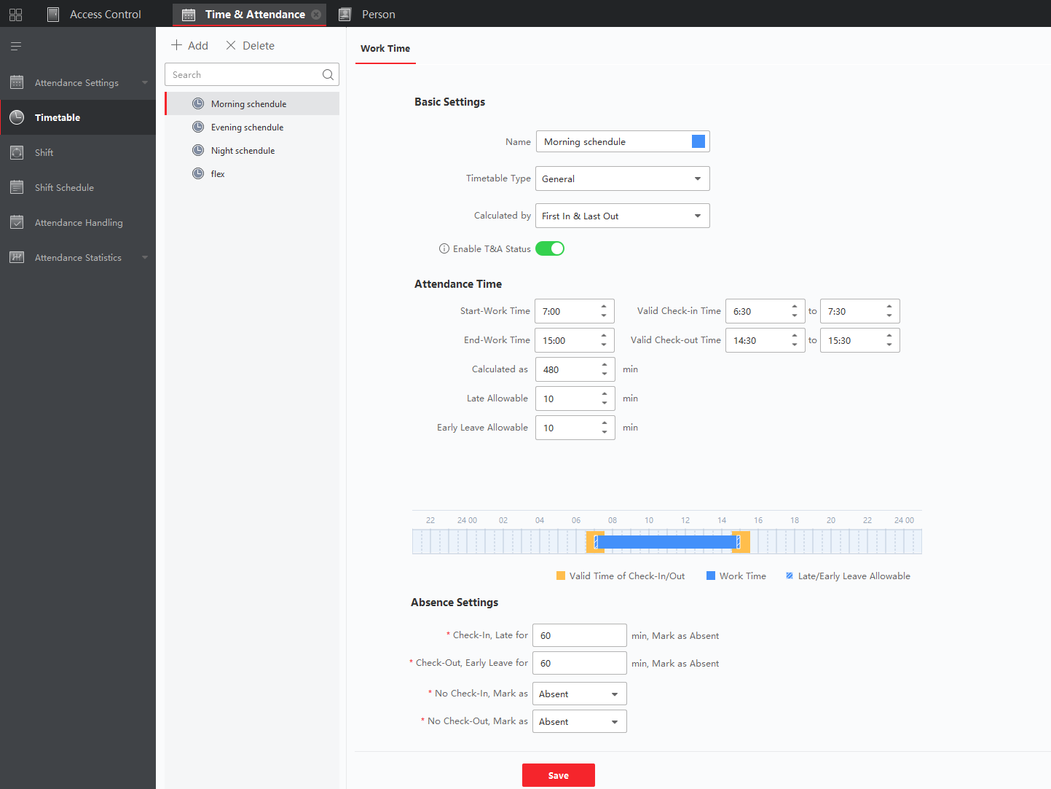
Task: Click the Save button
Action: click(558, 775)
